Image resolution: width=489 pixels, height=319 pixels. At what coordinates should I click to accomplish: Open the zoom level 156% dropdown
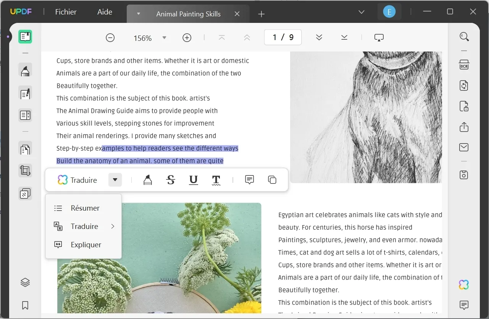(164, 38)
